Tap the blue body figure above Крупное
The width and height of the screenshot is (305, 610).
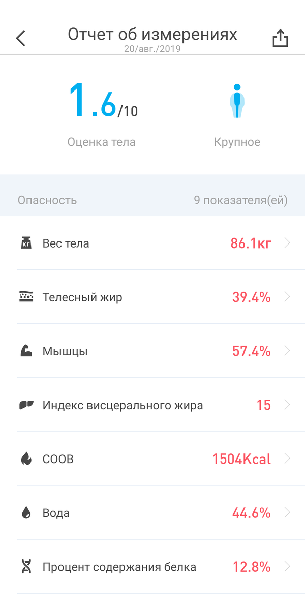click(237, 101)
